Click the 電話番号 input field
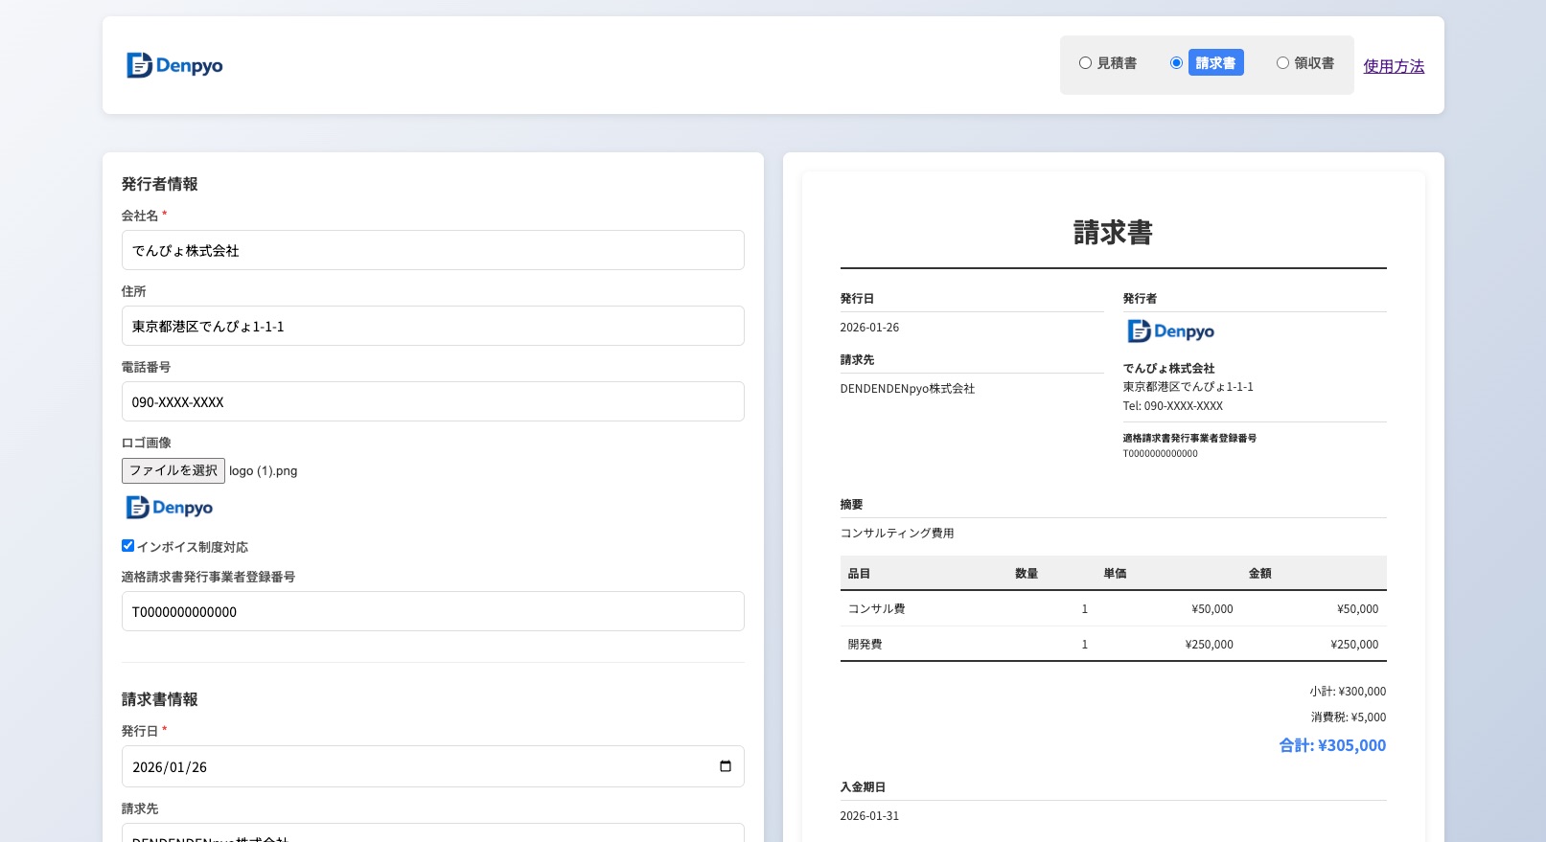 click(432, 401)
